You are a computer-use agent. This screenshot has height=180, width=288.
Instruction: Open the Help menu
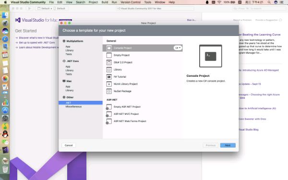pos(172,2)
